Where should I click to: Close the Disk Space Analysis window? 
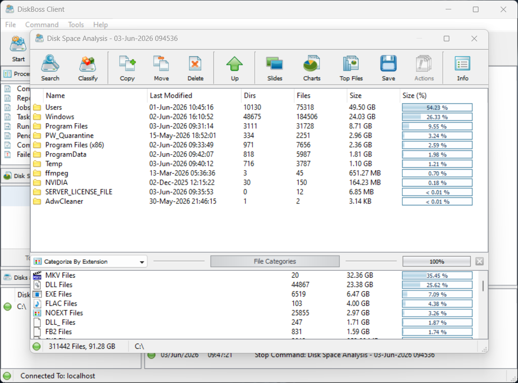(474, 39)
